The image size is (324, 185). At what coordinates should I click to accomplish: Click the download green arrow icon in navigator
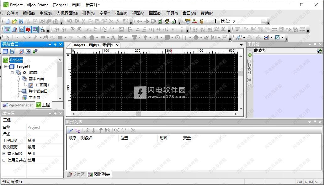pos(35,51)
